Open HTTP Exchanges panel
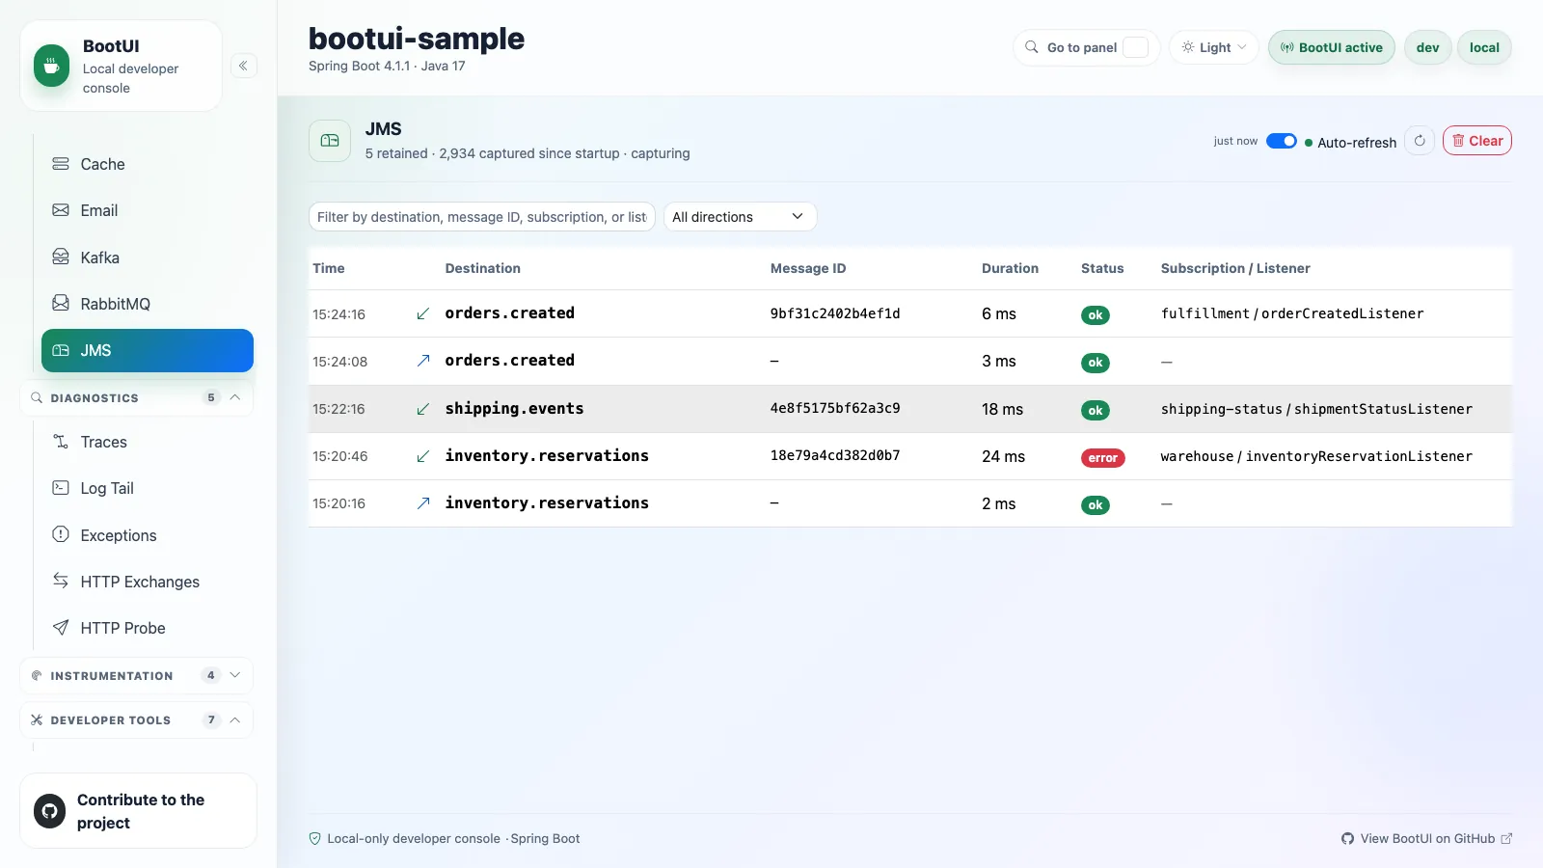 click(148, 582)
